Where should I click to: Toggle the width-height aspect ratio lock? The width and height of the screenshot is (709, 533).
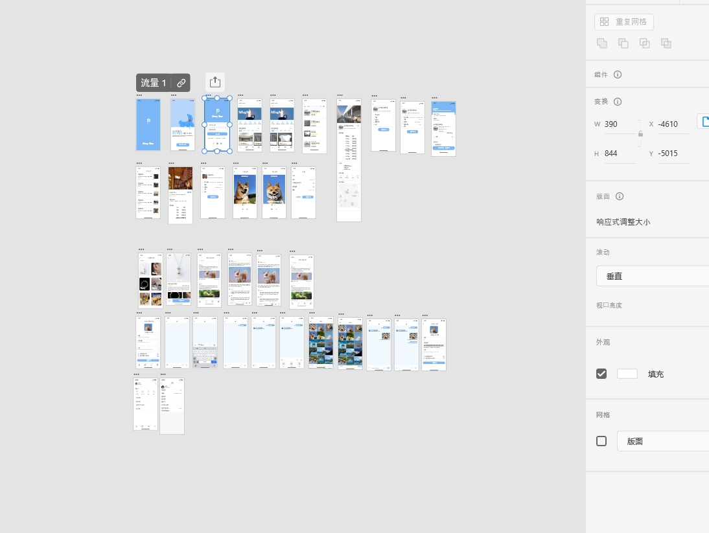pyautogui.click(x=640, y=134)
